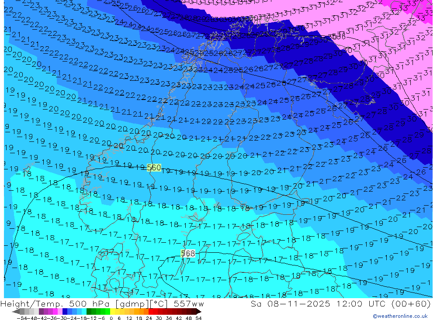Pick the bright yellow swatch above the 0 label
Image resolution: width=437 pixels, height=320 pixels.
tap(113, 311)
